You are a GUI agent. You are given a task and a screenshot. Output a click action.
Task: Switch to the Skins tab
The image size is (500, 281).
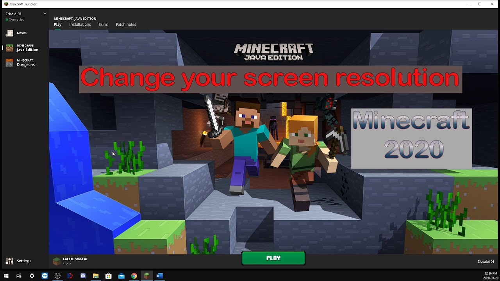pyautogui.click(x=103, y=24)
